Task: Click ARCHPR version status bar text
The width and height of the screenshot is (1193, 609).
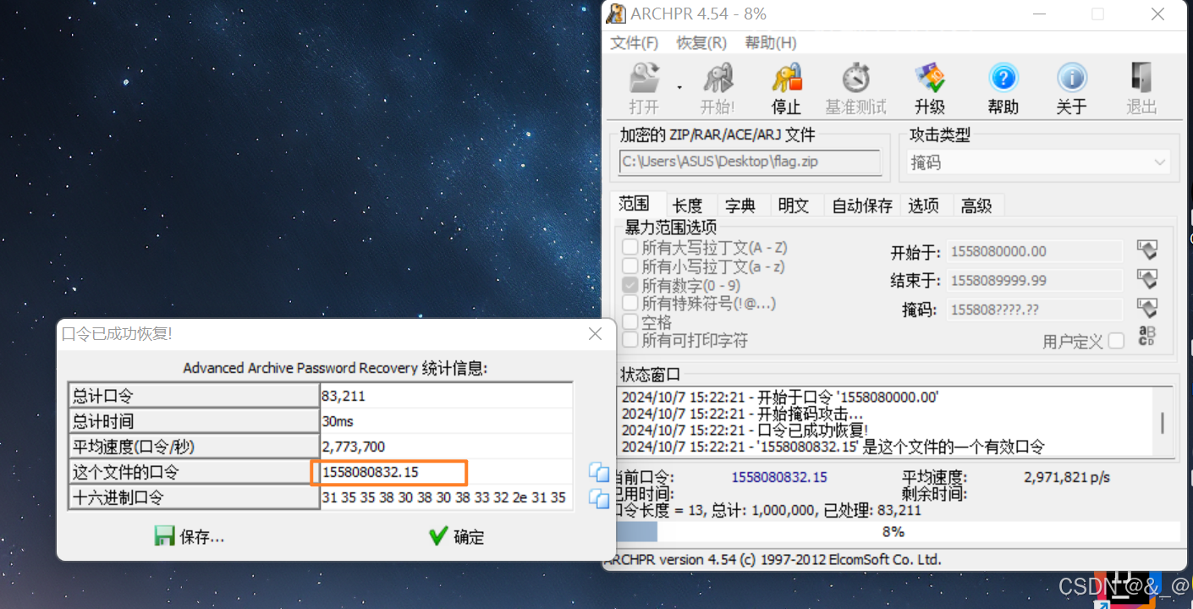Action: click(x=772, y=560)
